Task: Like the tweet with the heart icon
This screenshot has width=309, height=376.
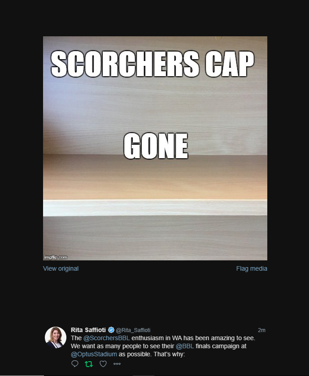Action: [103, 364]
